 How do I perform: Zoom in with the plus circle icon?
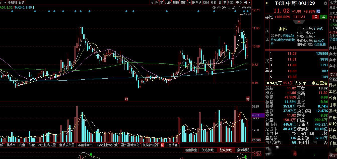tap(244, 8)
